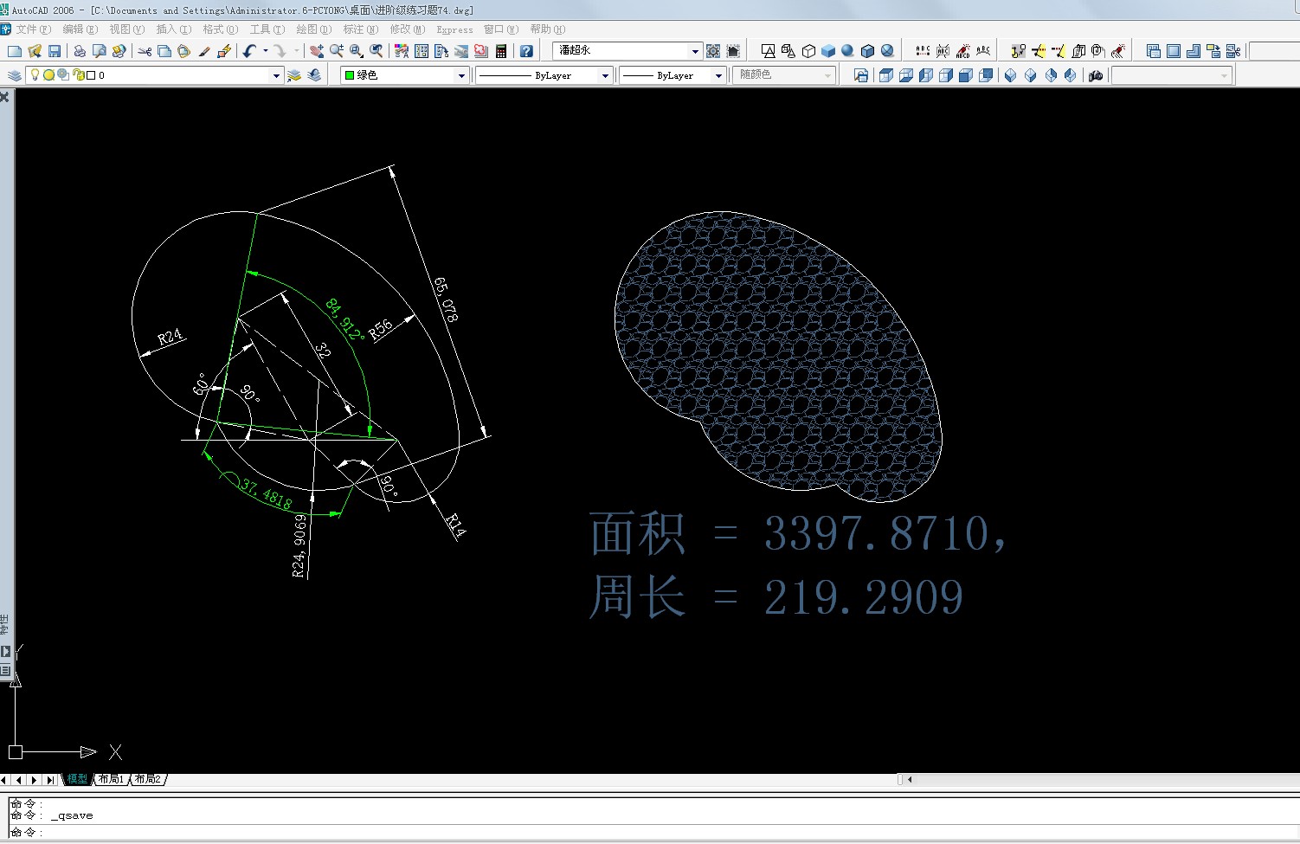
Task: Open the 格式(O) menu
Action: click(220, 29)
